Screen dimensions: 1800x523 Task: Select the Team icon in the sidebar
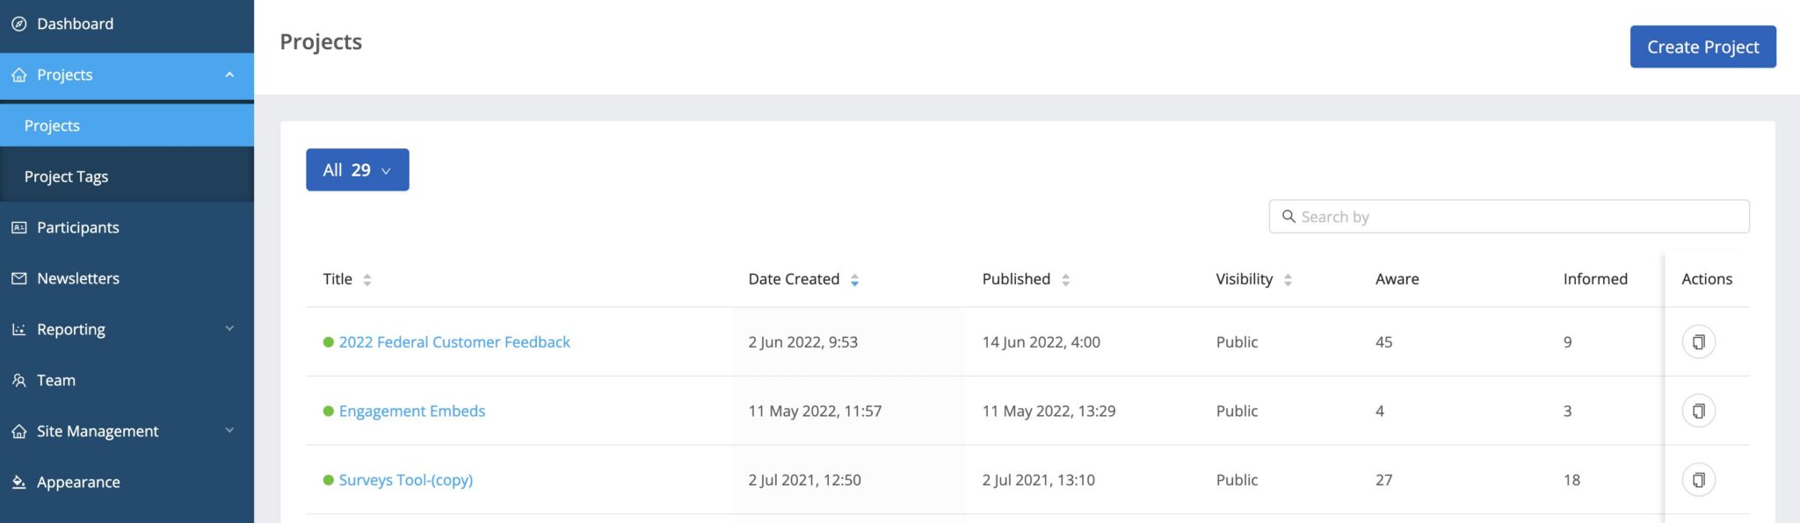(19, 380)
